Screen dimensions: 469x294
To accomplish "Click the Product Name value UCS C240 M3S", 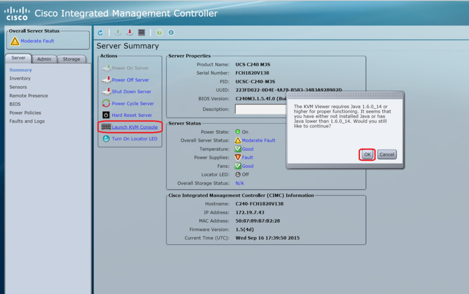I will 253,65.
